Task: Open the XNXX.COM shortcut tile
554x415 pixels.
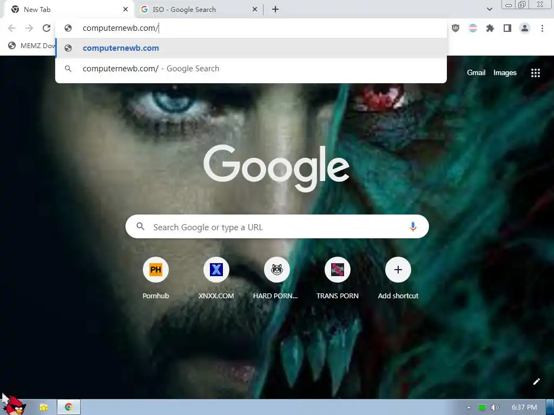Action: click(216, 279)
